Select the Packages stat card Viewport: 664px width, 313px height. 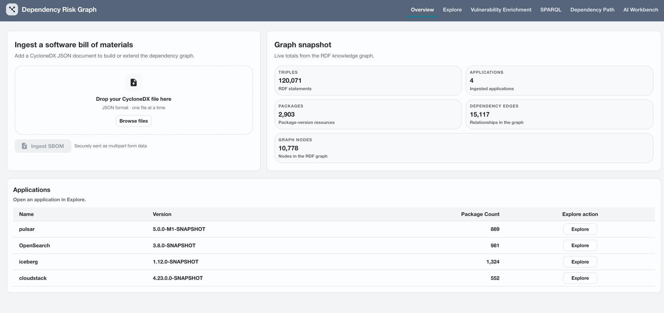(368, 114)
